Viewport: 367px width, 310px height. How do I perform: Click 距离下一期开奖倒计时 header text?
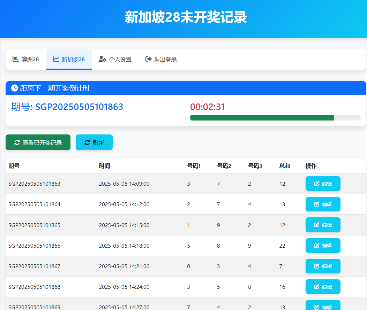pos(55,88)
